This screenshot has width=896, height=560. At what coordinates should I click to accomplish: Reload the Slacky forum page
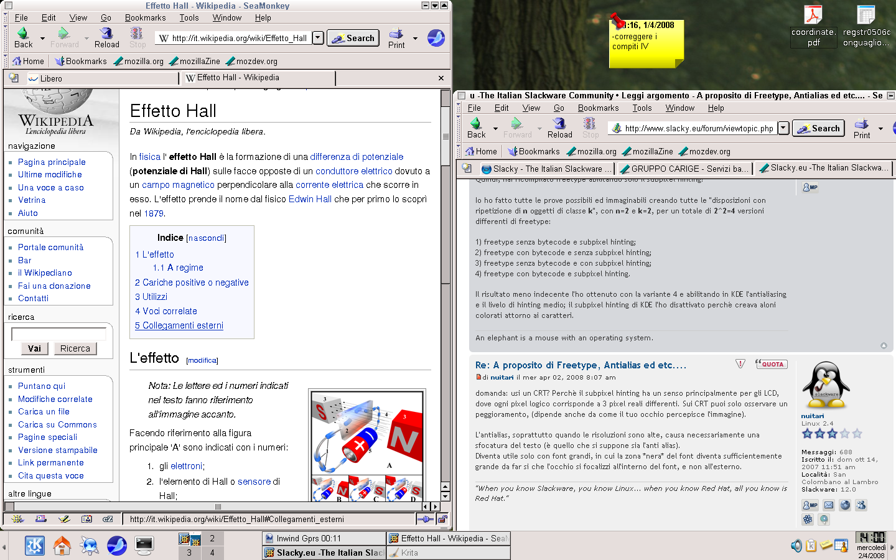(x=559, y=128)
